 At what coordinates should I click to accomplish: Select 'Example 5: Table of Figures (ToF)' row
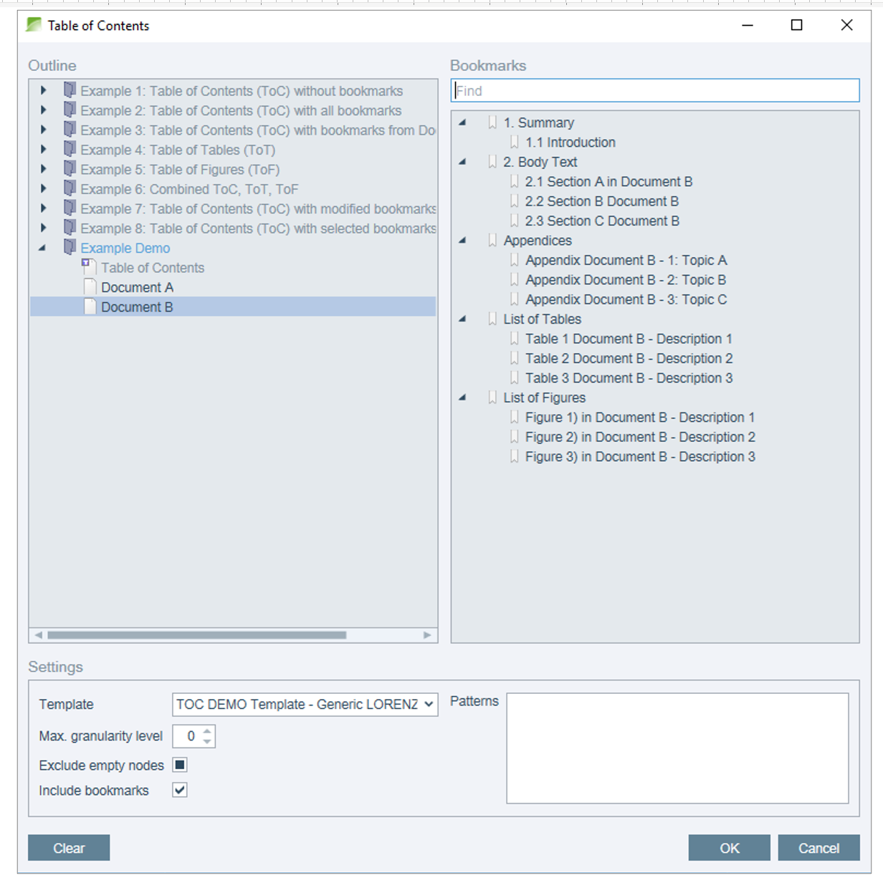pos(180,169)
